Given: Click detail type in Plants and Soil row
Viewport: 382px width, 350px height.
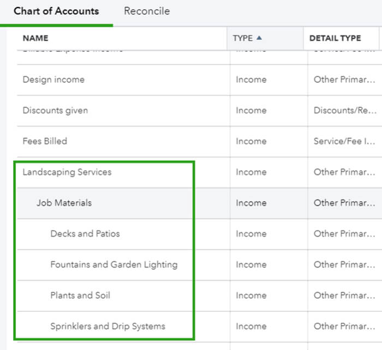Looking at the screenshot, I should pyautogui.click(x=344, y=295).
